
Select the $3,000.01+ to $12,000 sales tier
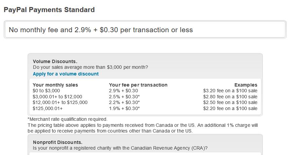coord(57,97)
